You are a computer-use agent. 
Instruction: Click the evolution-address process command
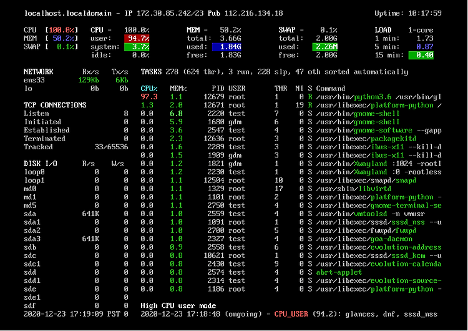click(379, 247)
